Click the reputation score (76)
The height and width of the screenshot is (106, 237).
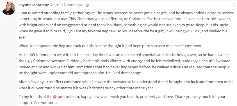click(x=53, y=5)
